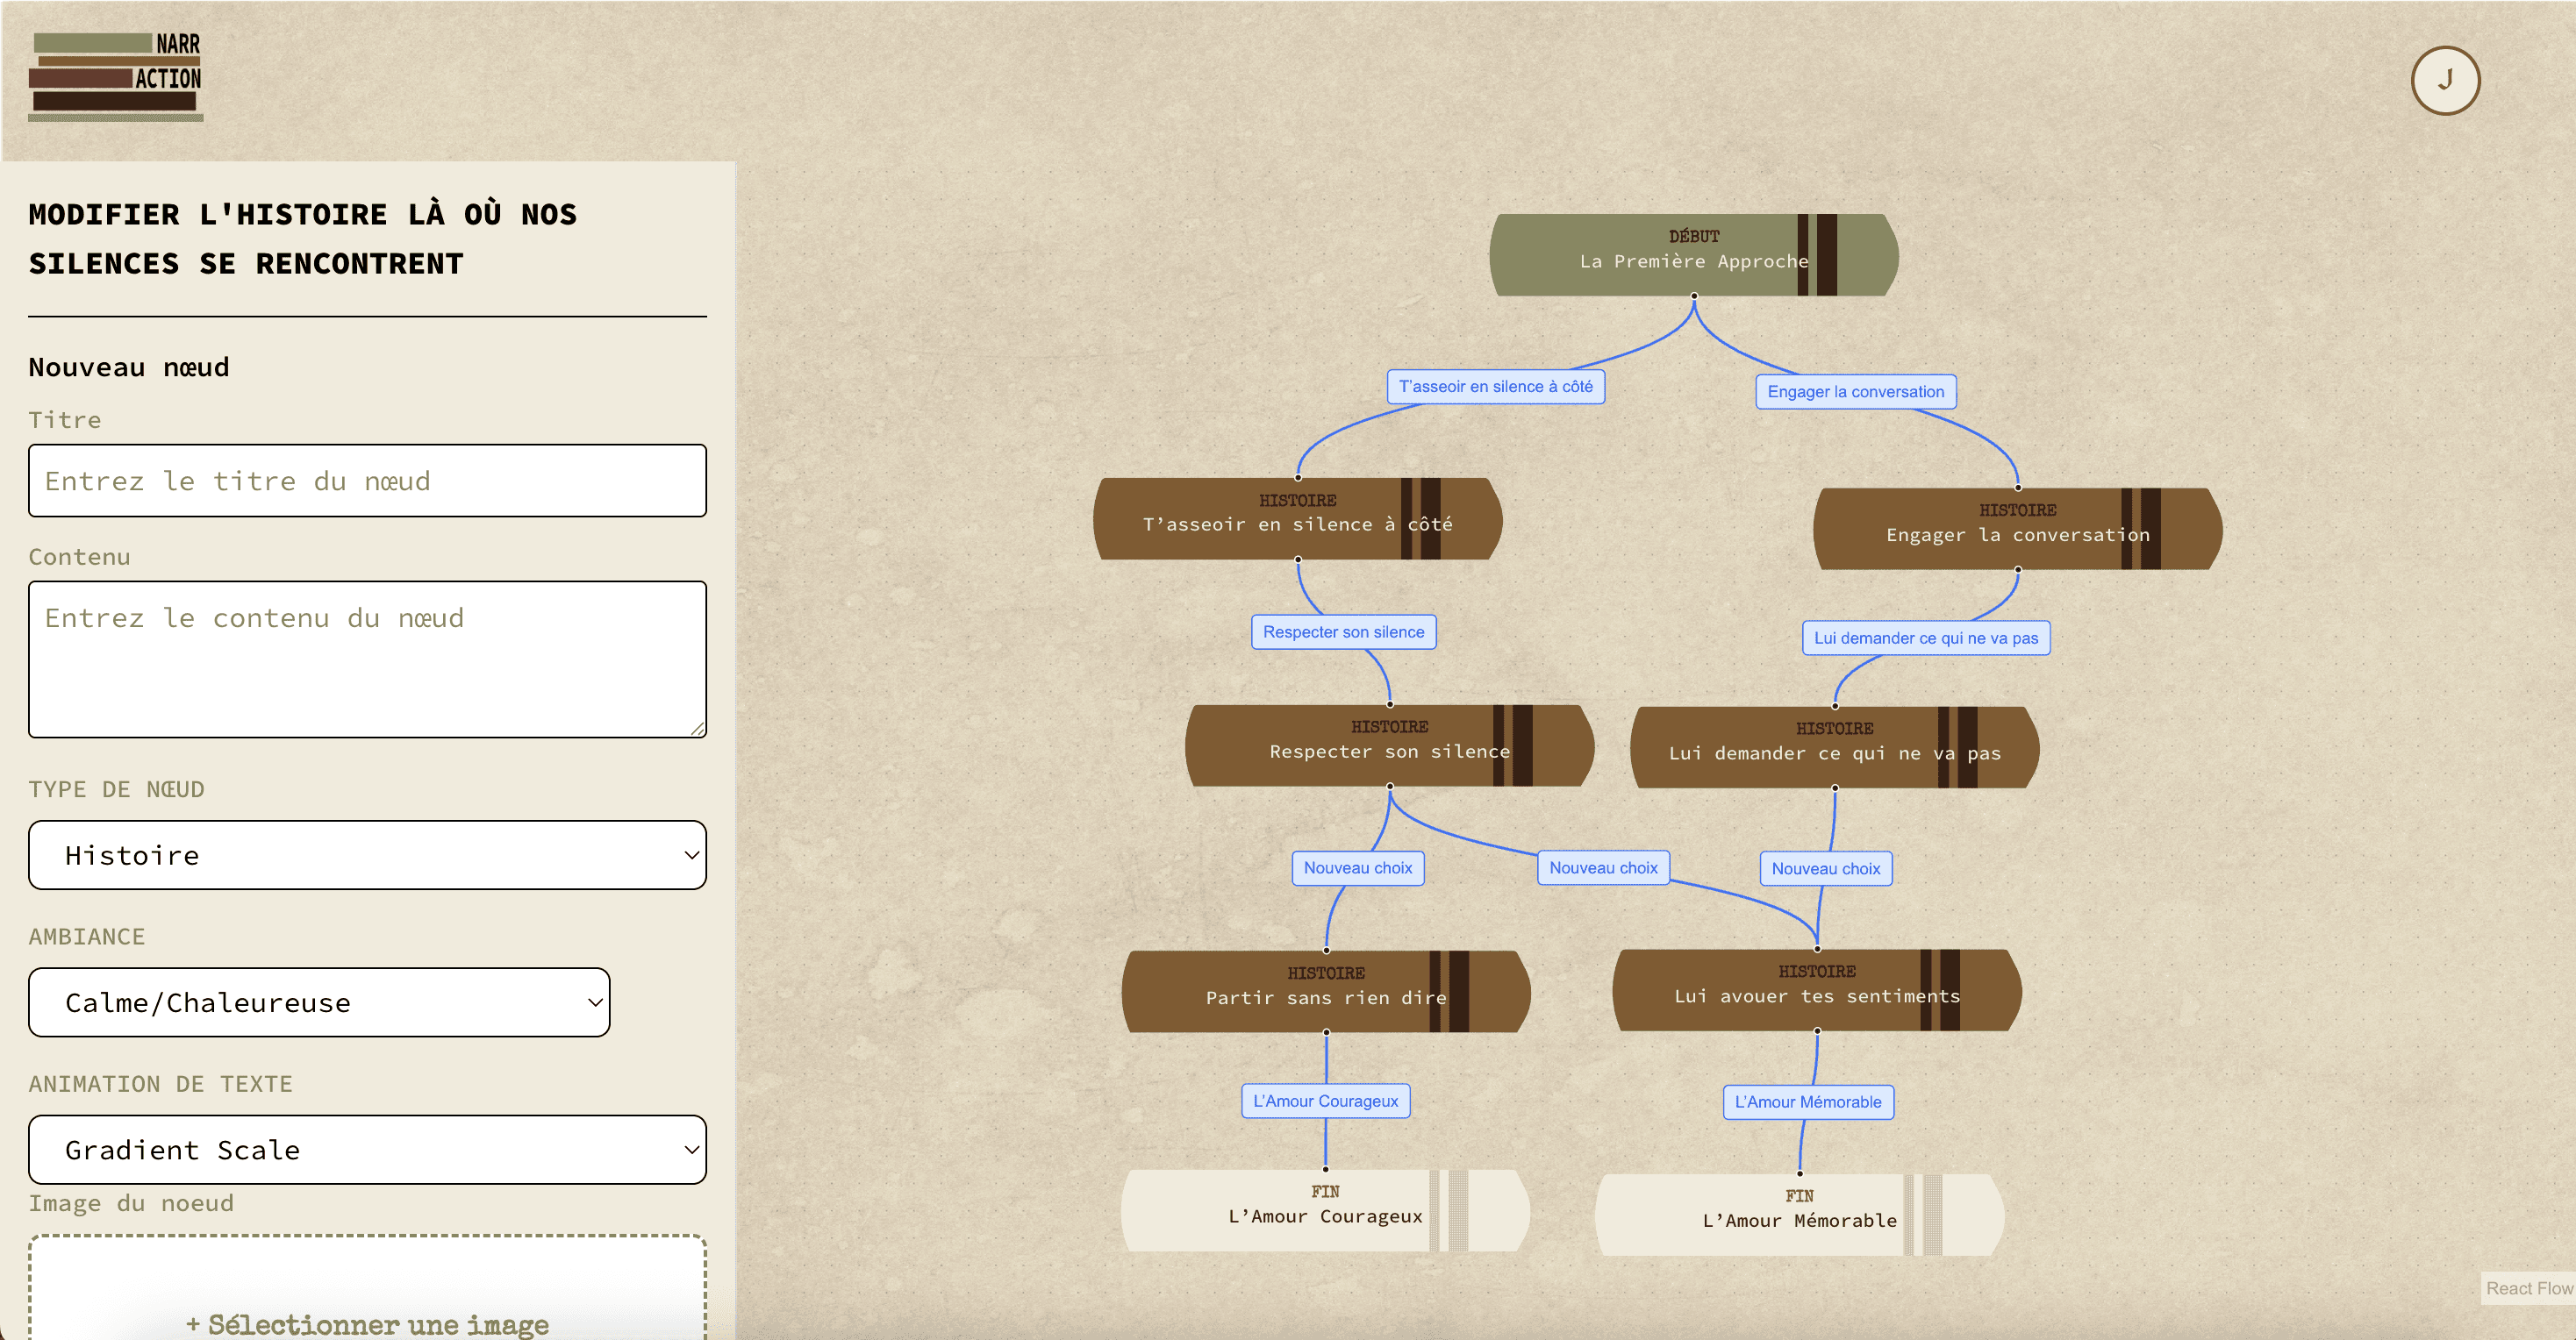Open the Type de nœud Histoire dropdown
The height and width of the screenshot is (1340, 2576).
(x=367, y=855)
